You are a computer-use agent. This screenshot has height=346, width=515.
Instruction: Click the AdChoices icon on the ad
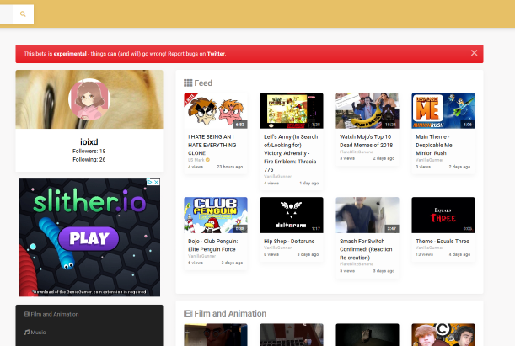(150, 182)
